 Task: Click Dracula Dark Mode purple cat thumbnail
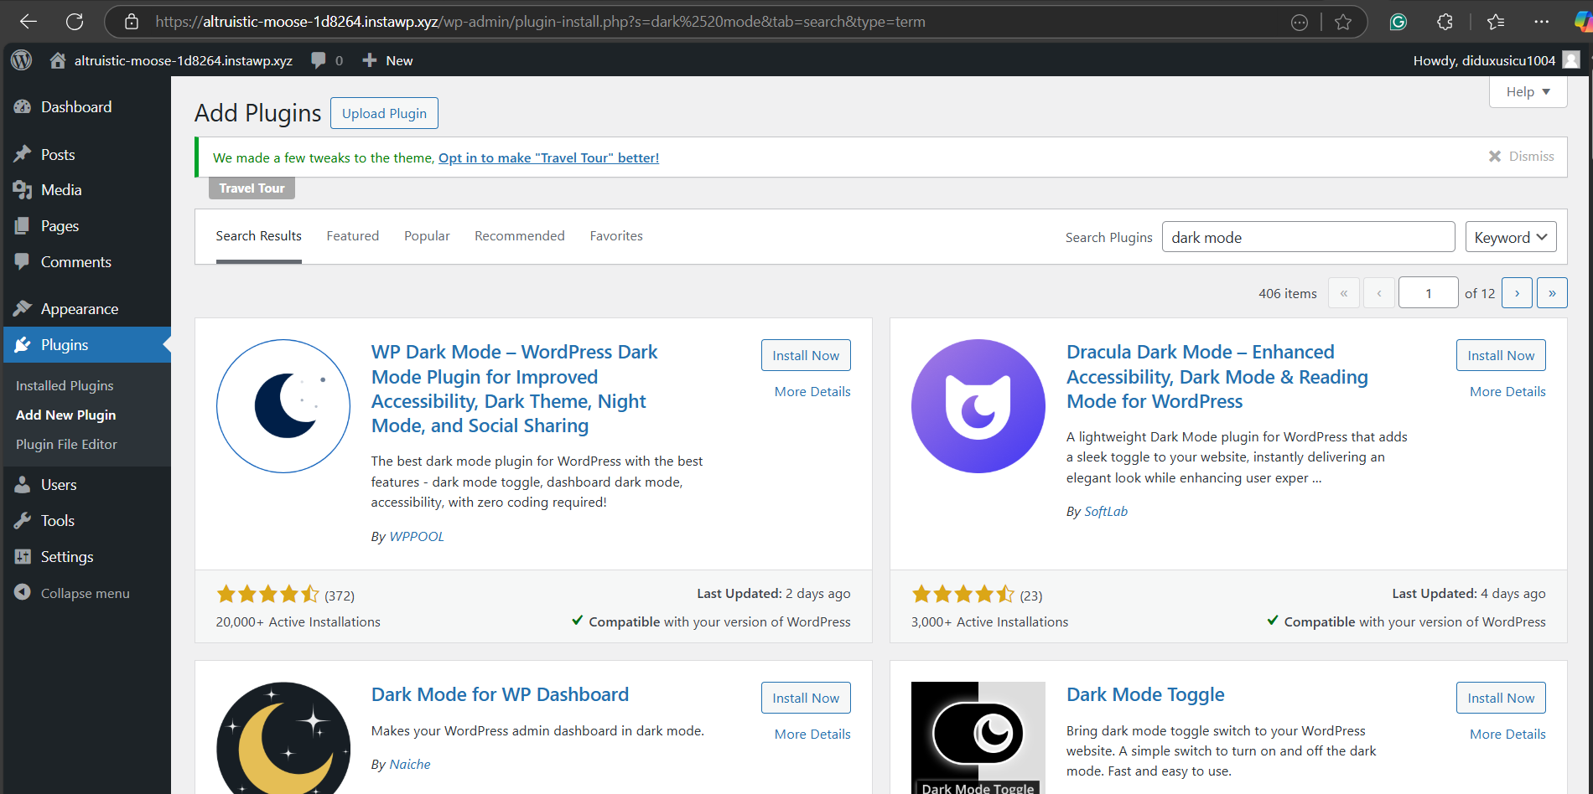pos(978,406)
